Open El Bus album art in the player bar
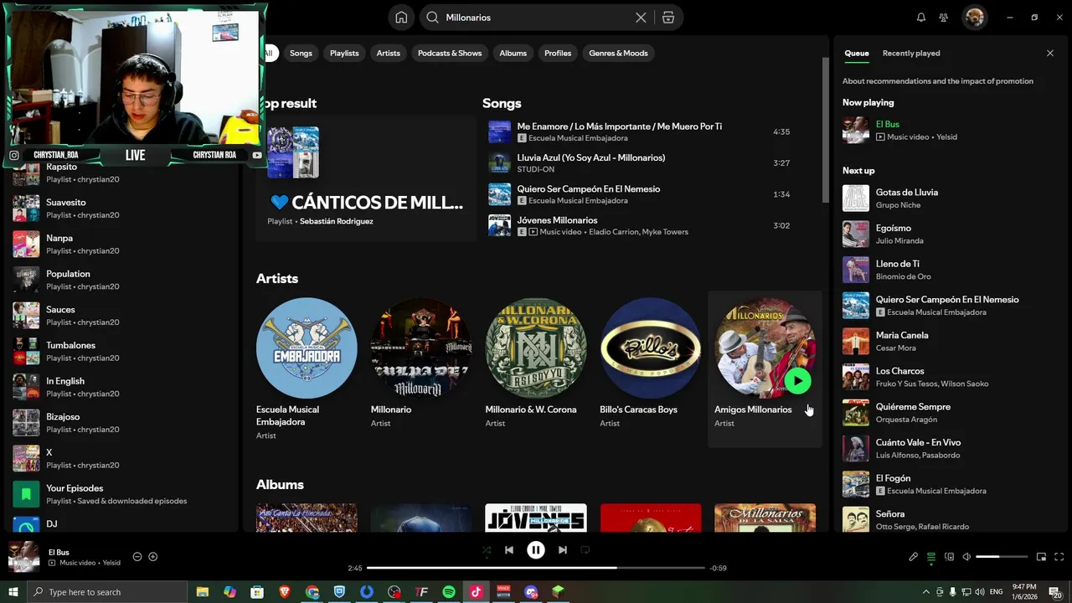Image resolution: width=1072 pixels, height=603 pixels. point(23,557)
